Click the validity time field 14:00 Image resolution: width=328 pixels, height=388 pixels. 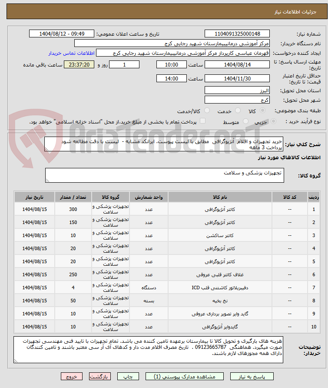171,78
